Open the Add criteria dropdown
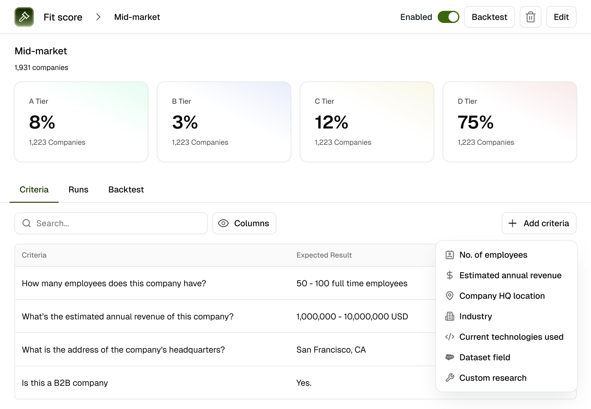The image size is (591, 409). (x=539, y=223)
